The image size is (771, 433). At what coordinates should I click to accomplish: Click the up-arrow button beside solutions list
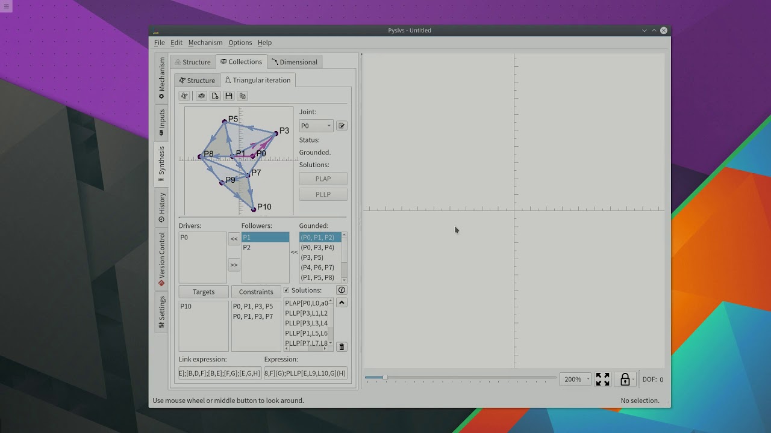342,302
